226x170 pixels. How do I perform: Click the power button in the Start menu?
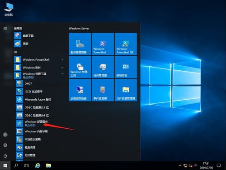(x=5, y=156)
